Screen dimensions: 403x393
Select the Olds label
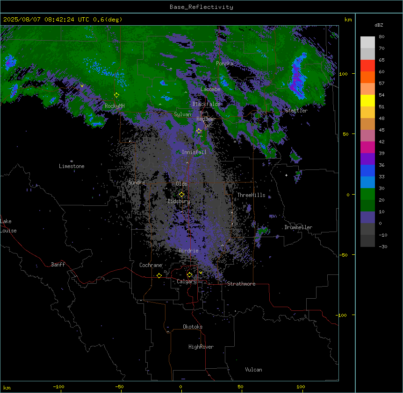181,184
